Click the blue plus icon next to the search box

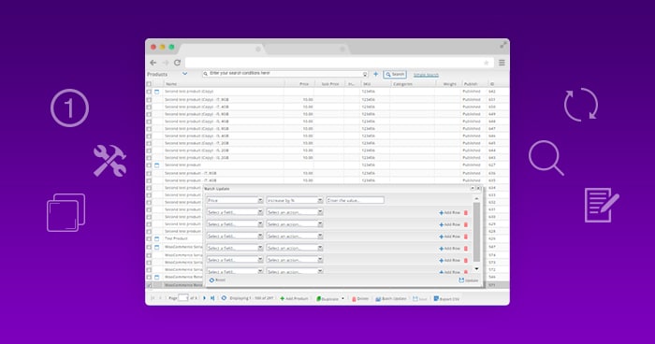375,74
